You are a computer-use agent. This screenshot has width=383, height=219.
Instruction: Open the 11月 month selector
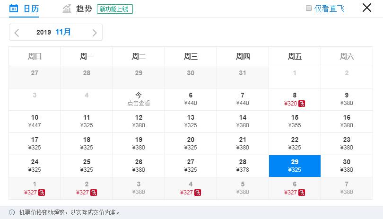pos(63,32)
